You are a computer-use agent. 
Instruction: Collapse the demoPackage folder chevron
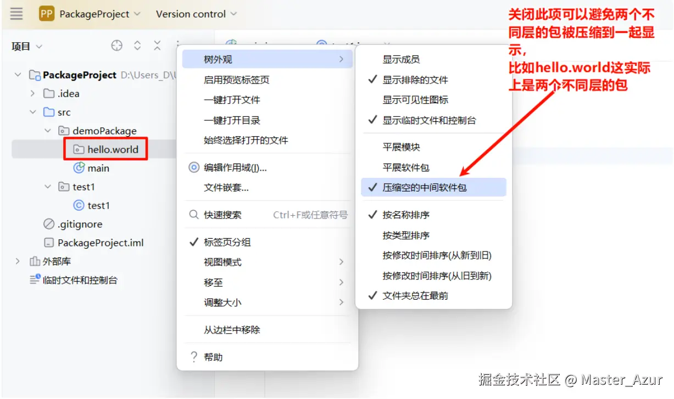(x=48, y=131)
